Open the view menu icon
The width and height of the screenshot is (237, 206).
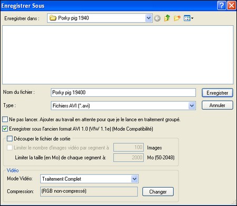click(189, 18)
